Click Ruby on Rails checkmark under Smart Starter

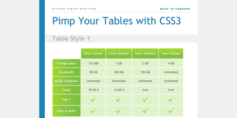click(x=93, y=111)
